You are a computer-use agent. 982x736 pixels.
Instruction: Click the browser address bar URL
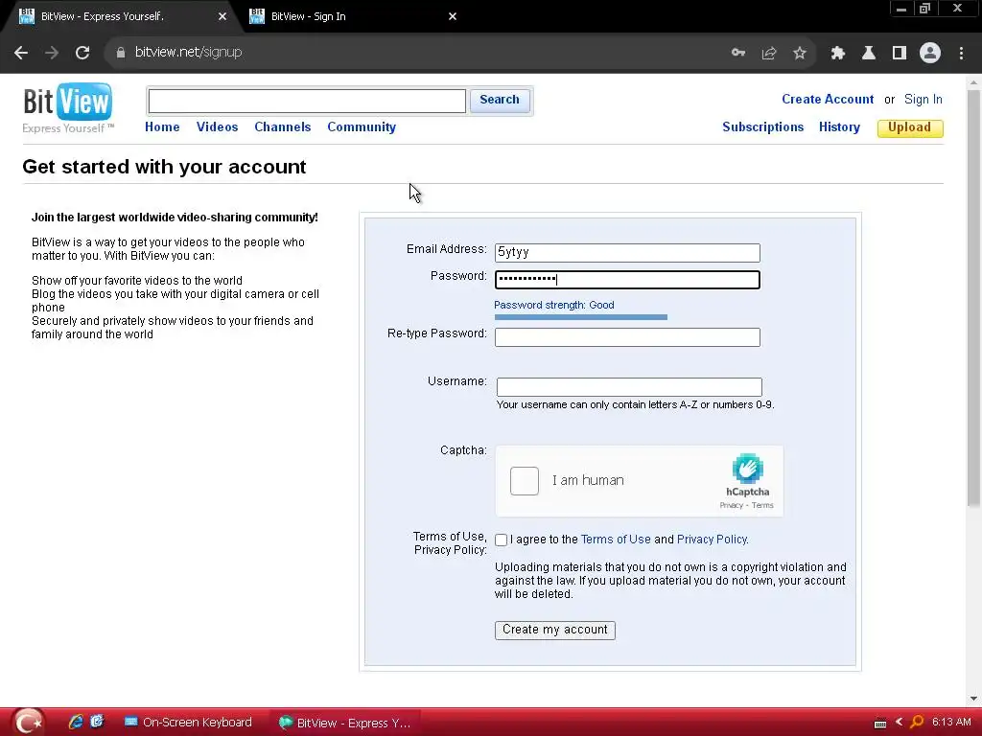point(189,53)
